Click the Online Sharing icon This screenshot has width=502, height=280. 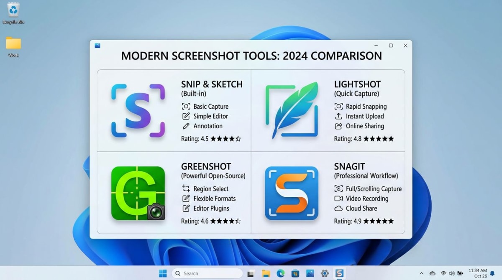pyautogui.click(x=338, y=126)
